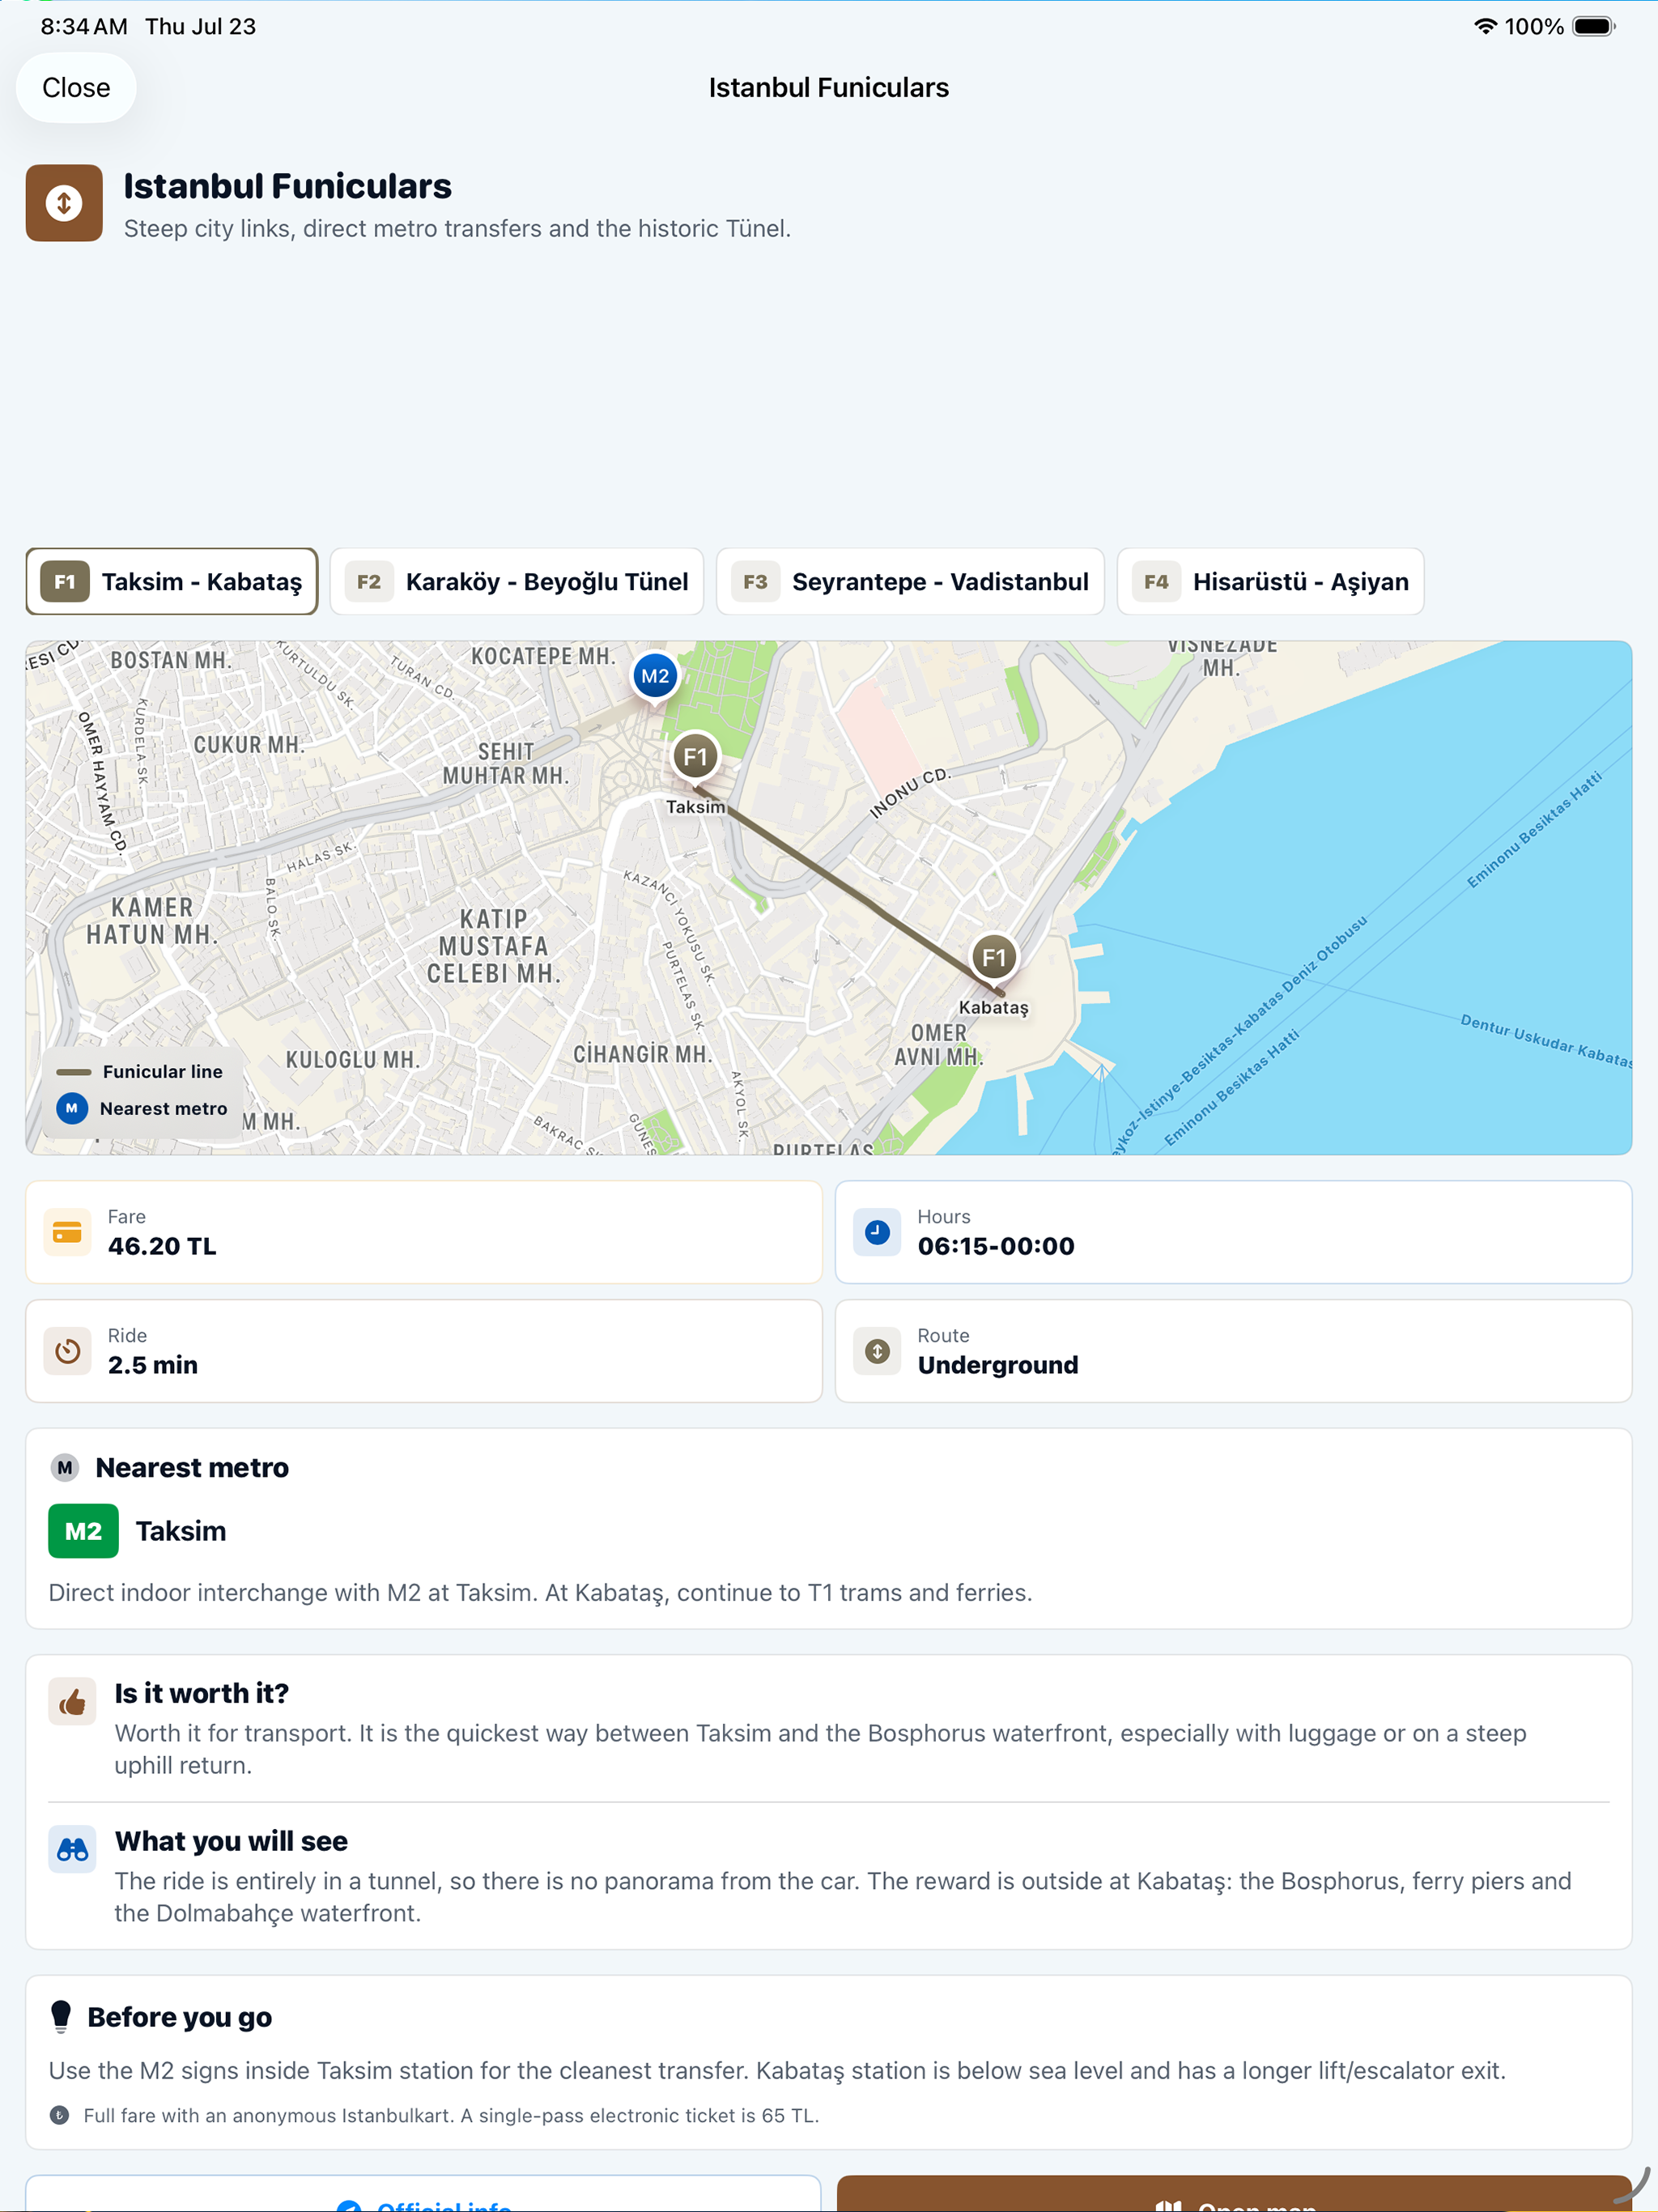This screenshot has height=2212, width=1658.
Task: Click the "Taksim" label on the map
Action: click(695, 807)
